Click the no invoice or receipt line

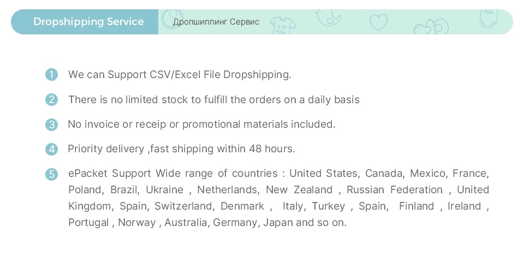(x=201, y=124)
